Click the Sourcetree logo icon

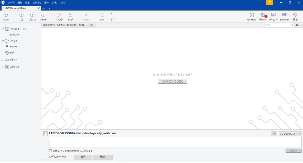click(3, 2)
